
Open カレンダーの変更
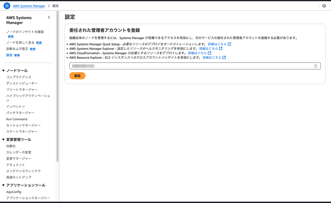tap(19, 152)
